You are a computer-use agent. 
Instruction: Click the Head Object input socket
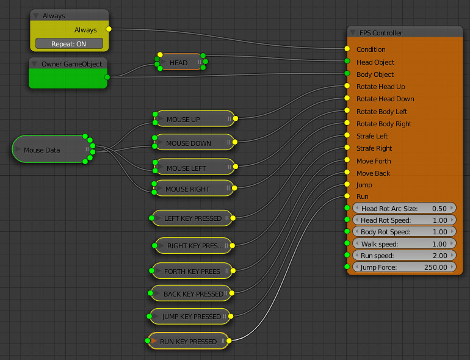(347, 62)
